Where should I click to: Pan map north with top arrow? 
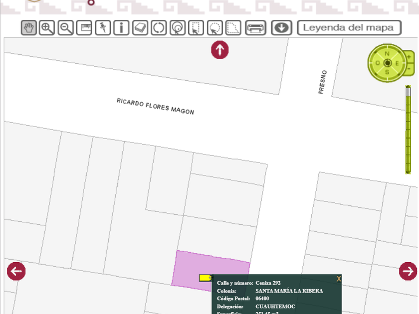[219, 50]
